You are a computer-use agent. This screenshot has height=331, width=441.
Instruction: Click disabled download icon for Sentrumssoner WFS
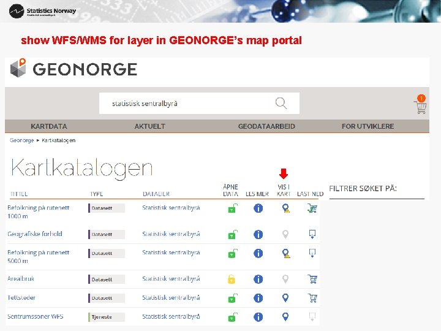tap(312, 317)
